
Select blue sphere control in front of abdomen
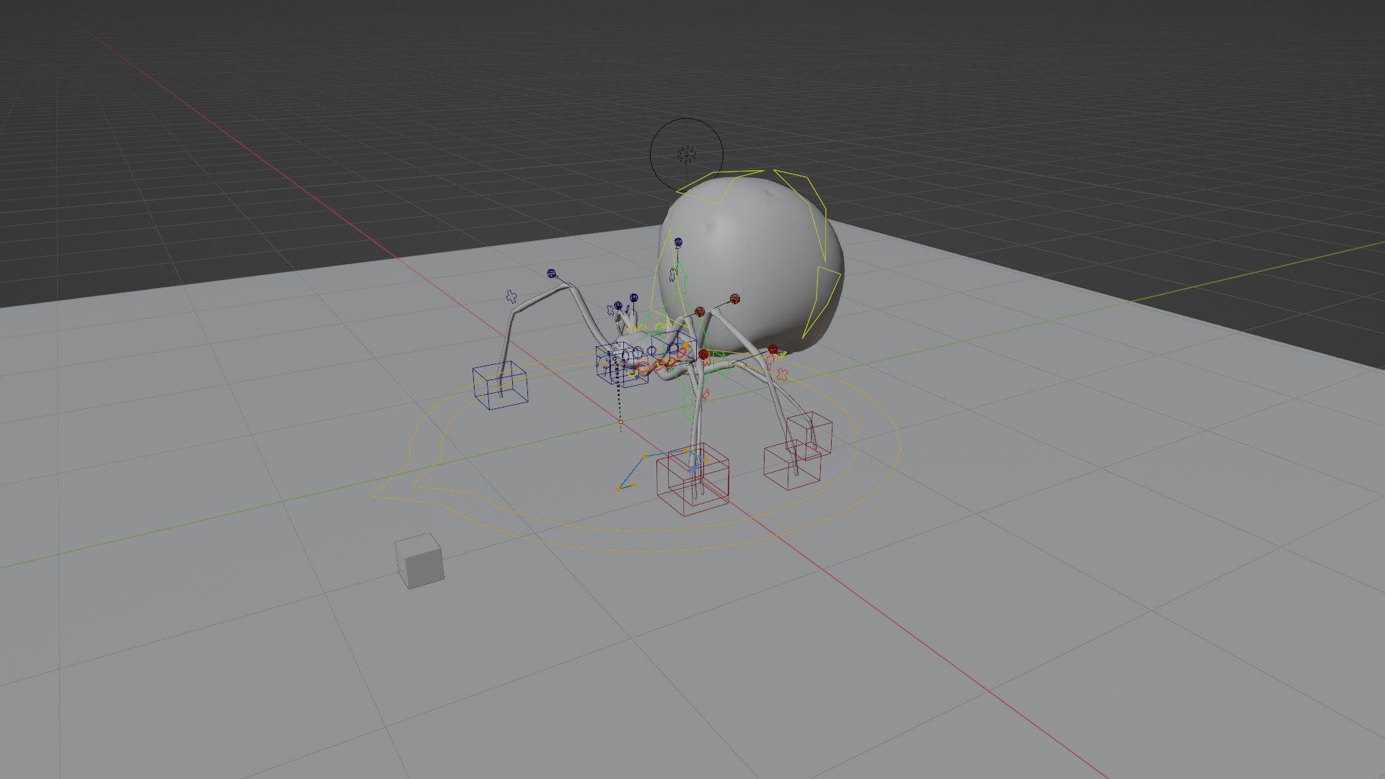(x=678, y=243)
